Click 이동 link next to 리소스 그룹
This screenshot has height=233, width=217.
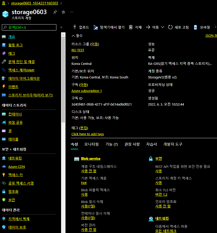click(x=95, y=44)
